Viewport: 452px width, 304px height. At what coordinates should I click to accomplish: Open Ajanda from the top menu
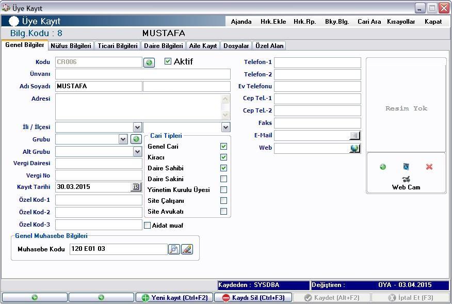point(241,22)
